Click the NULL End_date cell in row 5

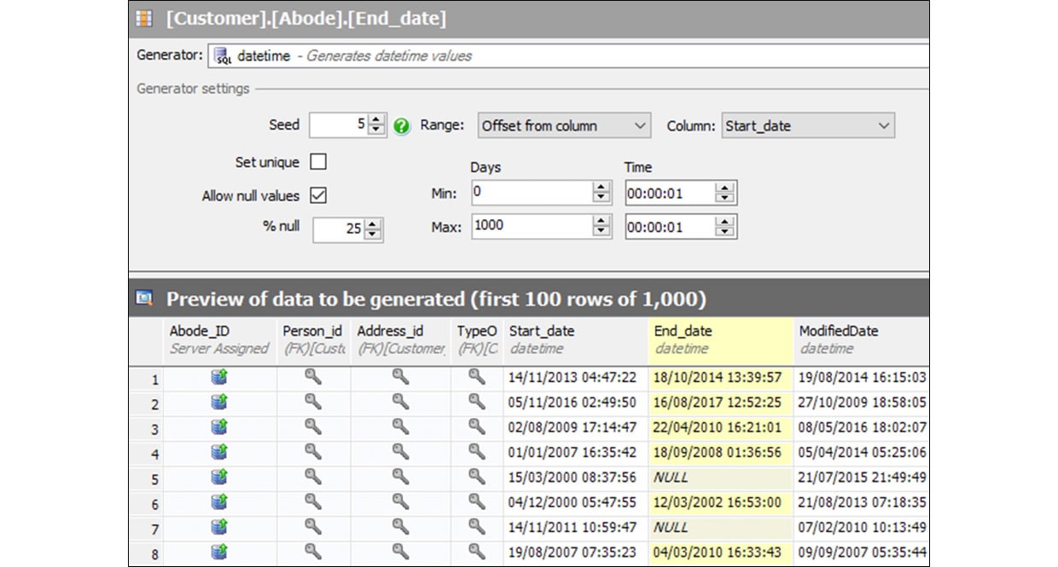tap(721, 477)
